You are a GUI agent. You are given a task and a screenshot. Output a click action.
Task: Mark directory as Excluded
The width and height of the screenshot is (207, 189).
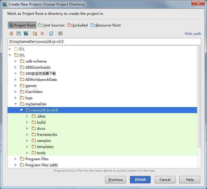click(x=77, y=25)
